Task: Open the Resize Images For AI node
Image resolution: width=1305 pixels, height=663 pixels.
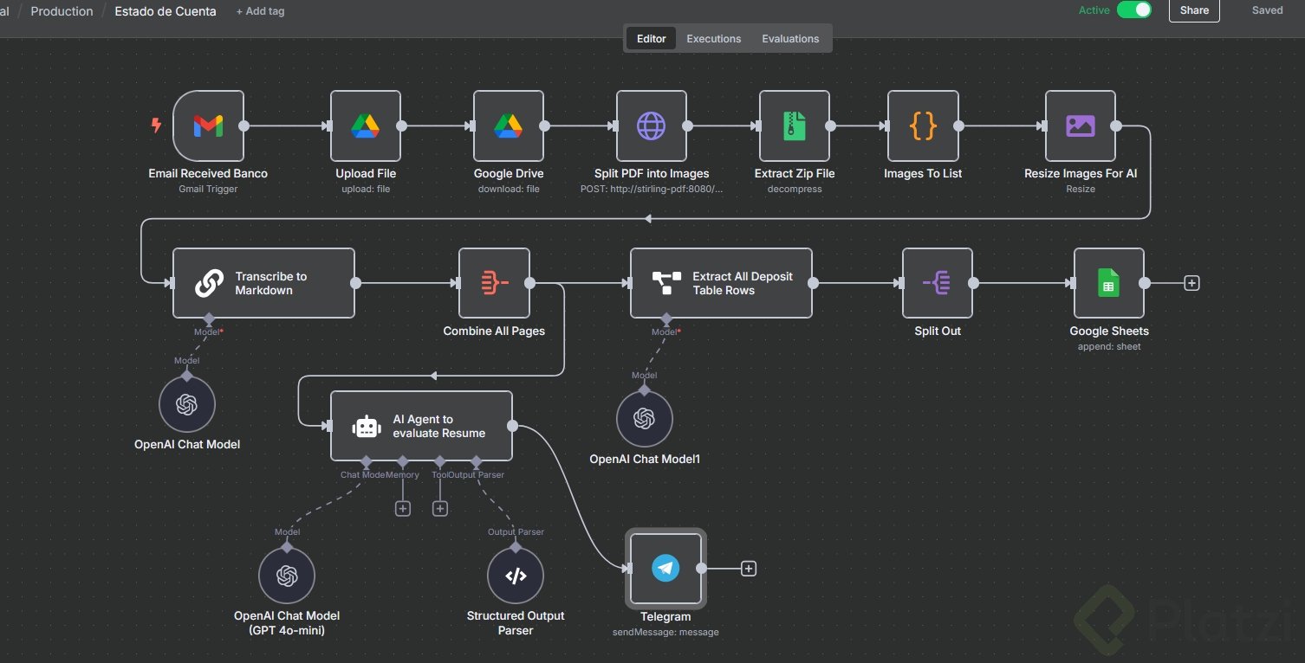Action: tap(1081, 126)
